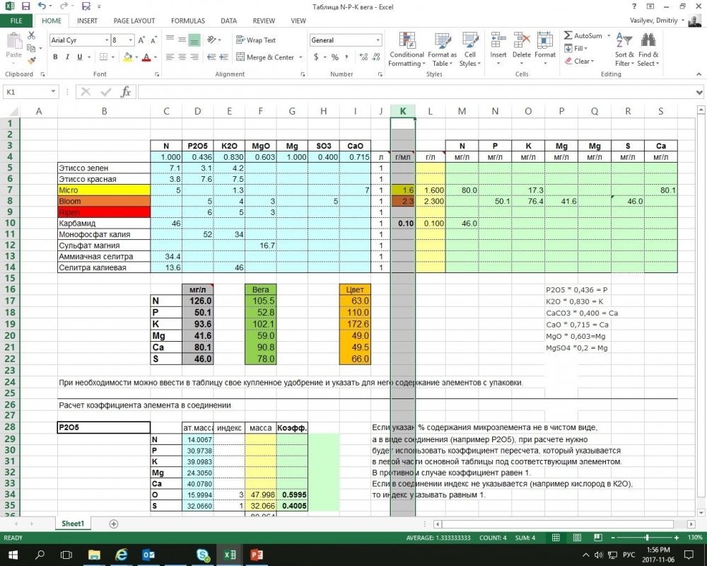The image size is (707, 566).
Task: Toggle Italic formatting
Action: [67, 57]
